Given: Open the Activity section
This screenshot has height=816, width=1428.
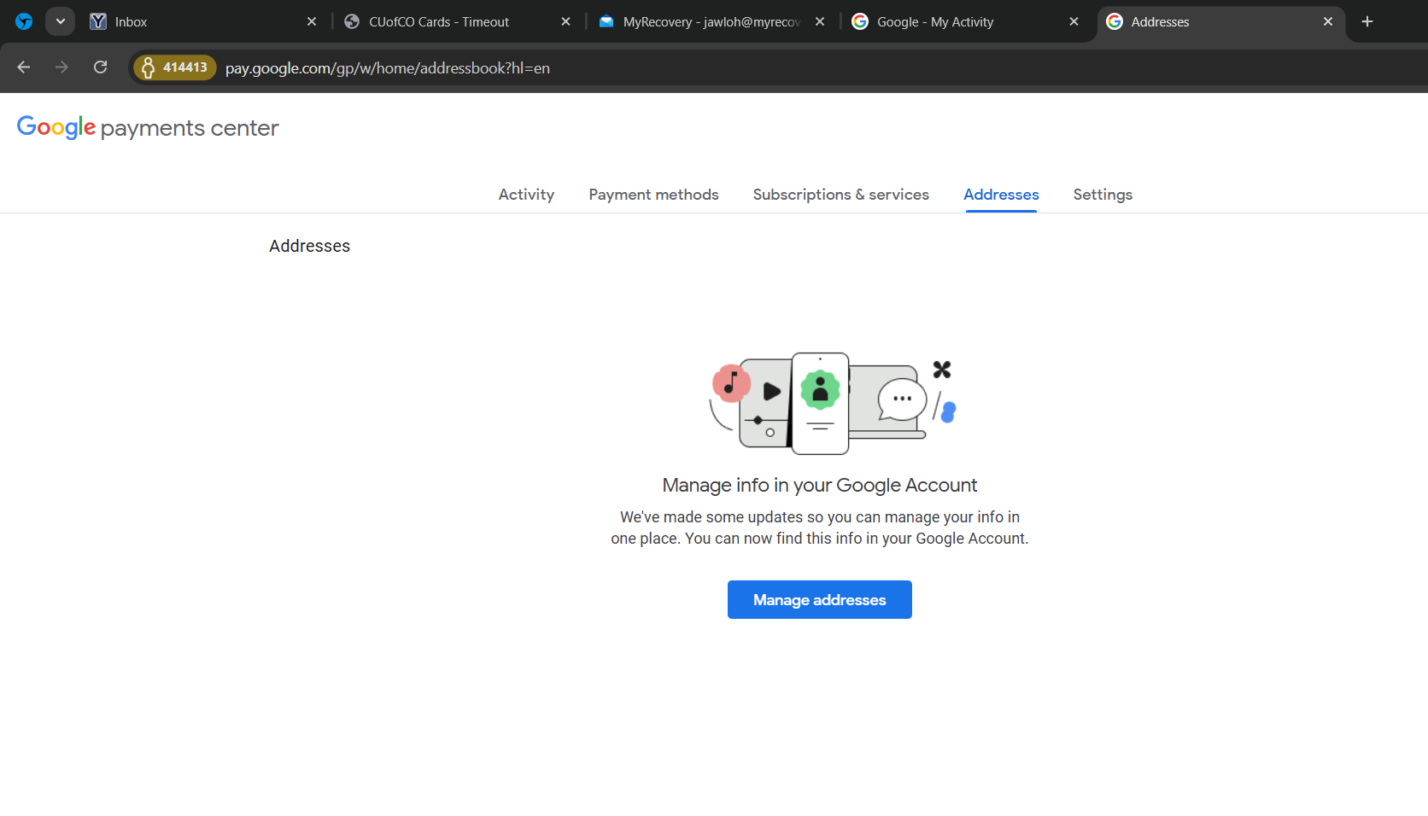Looking at the screenshot, I should [x=526, y=195].
